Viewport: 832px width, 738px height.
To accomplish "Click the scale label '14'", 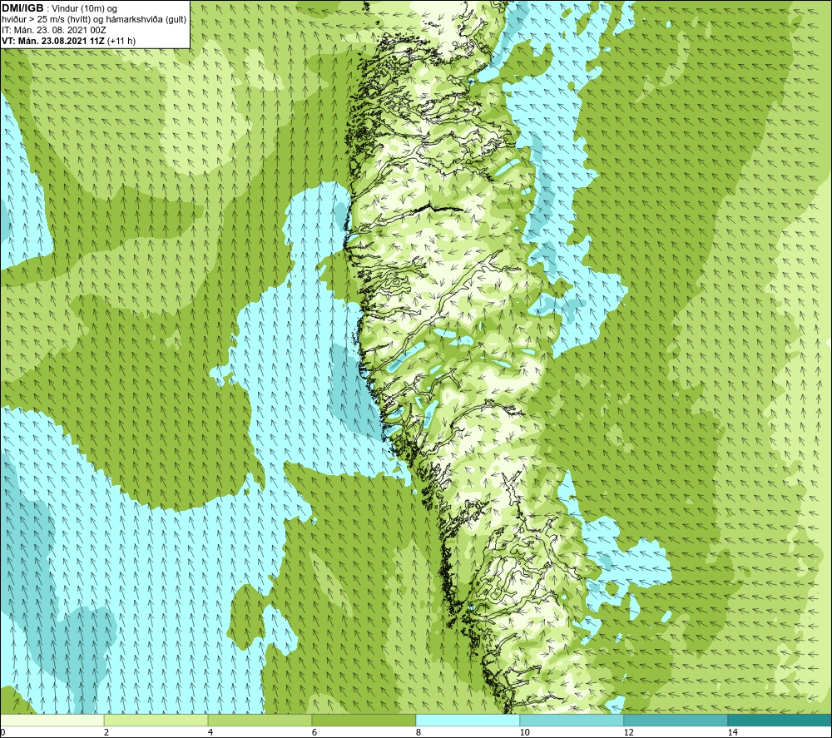I will click(733, 732).
